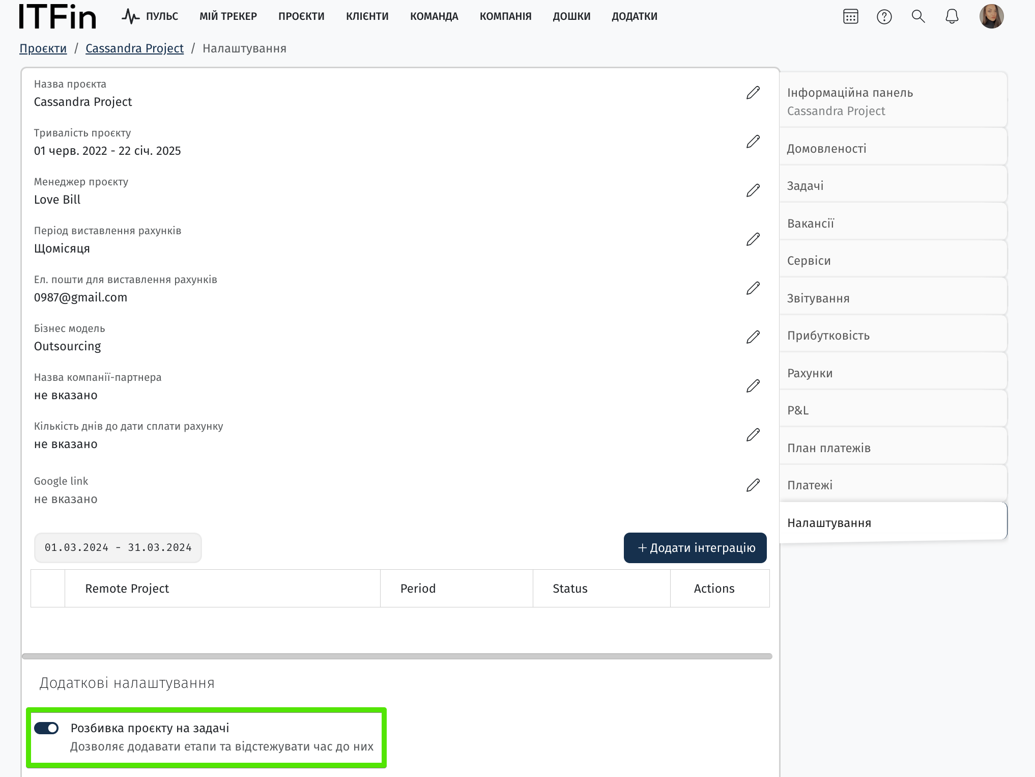Edit the Google link field
This screenshot has width=1035, height=777.
pos(753,485)
